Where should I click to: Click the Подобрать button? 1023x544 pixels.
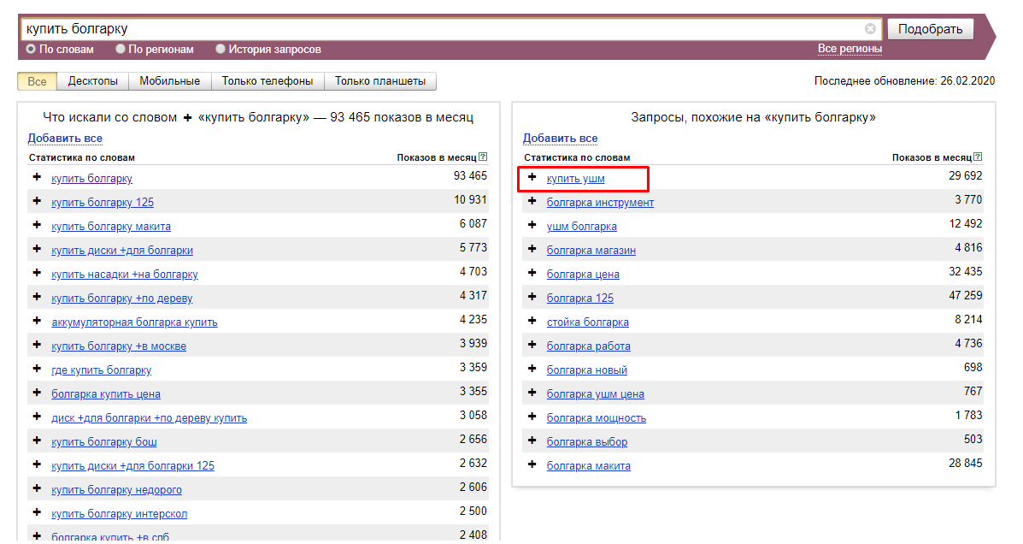[931, 29]
